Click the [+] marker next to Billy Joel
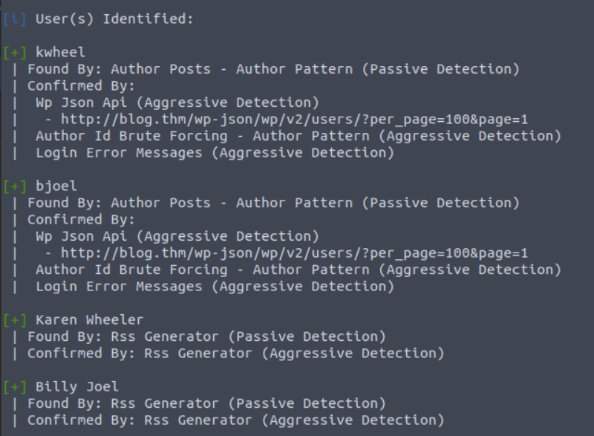 tap(15, 386)
